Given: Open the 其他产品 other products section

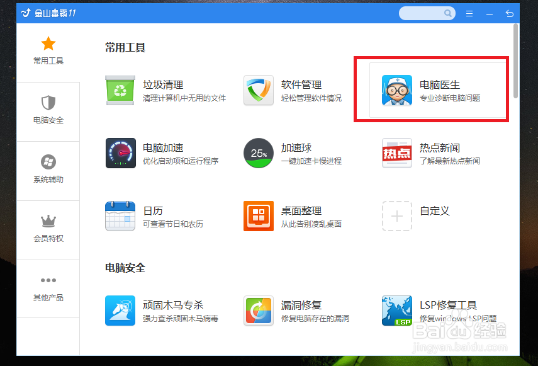Looking at the screenshot, I should pos(48,288).
